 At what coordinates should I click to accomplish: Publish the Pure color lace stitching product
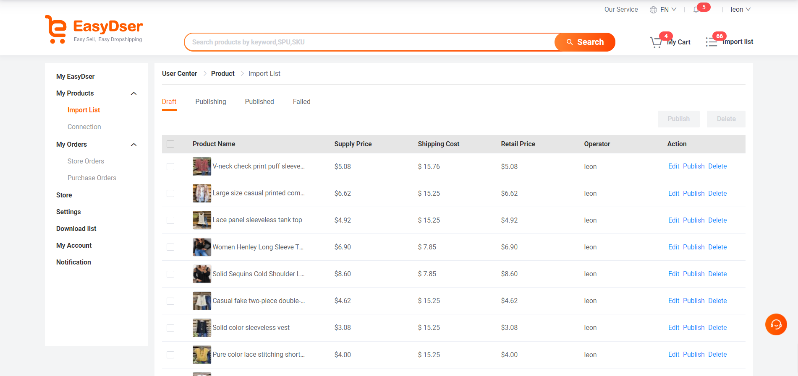pyautogui.click(x=694, y=354)
